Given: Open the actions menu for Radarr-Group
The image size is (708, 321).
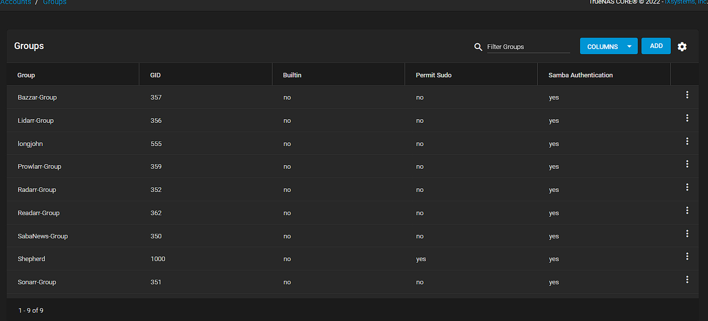Looking at the screenshot, I should point(687,187).
